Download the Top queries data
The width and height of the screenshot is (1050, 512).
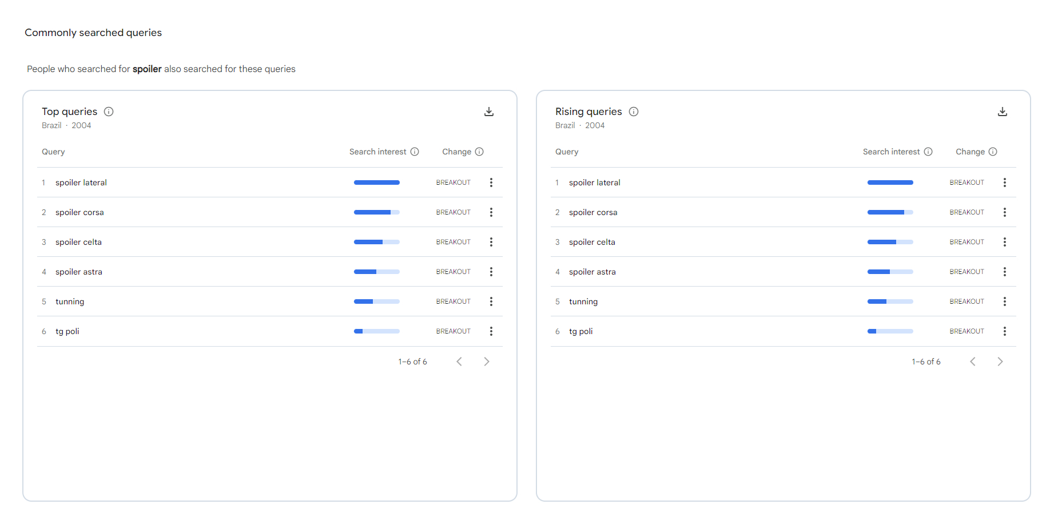488,112
